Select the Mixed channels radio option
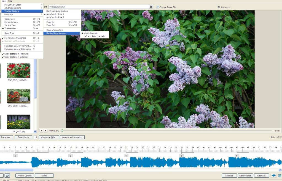 (90, 33)
